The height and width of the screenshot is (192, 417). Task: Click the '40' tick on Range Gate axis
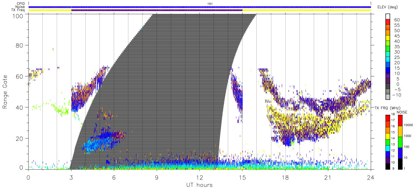20,107
